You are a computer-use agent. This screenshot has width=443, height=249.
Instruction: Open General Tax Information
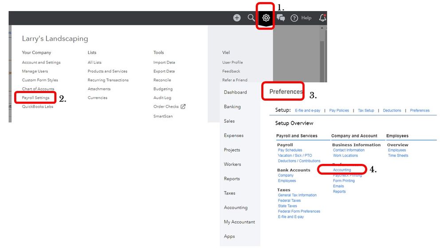pyautogui.click(x=297, y=195)
